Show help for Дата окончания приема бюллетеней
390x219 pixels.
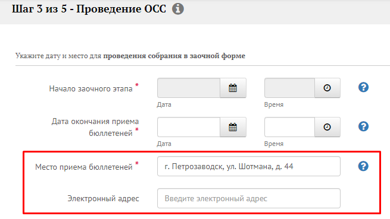pos(363,126)
